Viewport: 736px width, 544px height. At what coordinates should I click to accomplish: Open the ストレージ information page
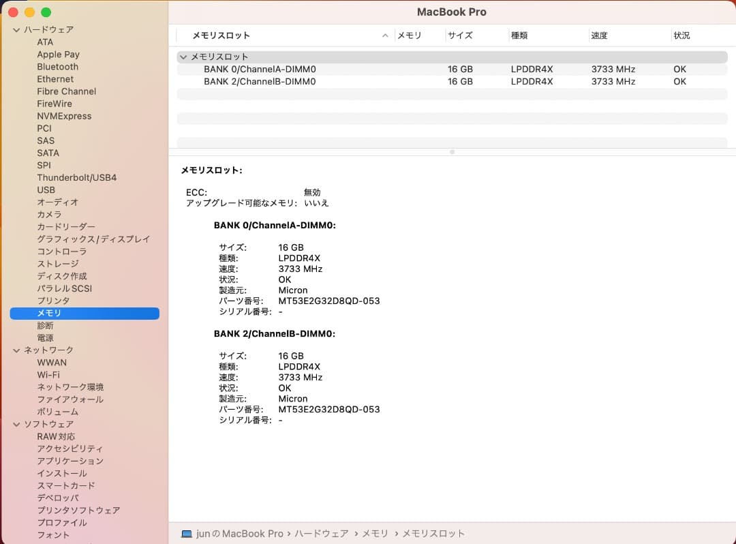click(59, 263)
